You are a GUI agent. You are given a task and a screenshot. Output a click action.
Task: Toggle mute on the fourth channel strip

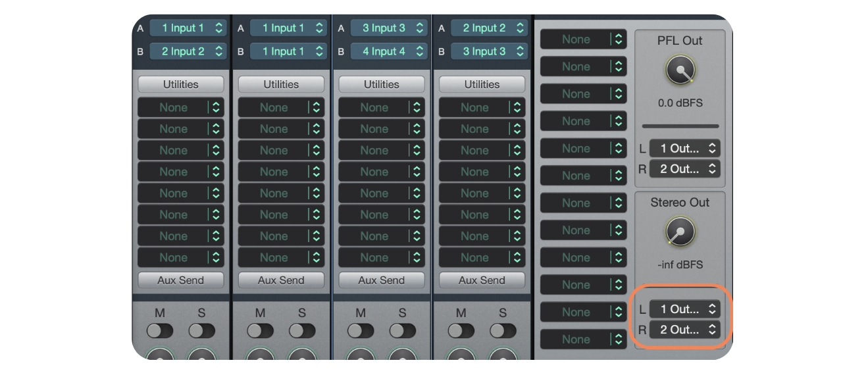(461, 330)
